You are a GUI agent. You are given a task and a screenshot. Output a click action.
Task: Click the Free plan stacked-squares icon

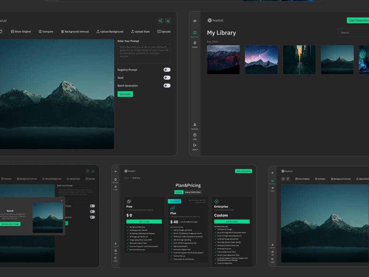129,201
